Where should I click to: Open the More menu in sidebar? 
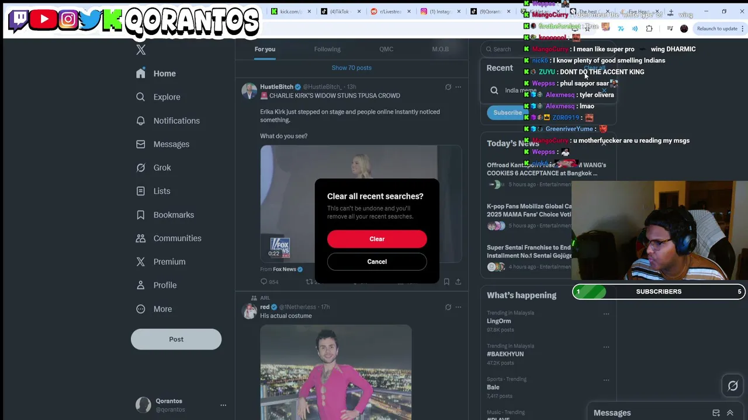tap(154, 309)
